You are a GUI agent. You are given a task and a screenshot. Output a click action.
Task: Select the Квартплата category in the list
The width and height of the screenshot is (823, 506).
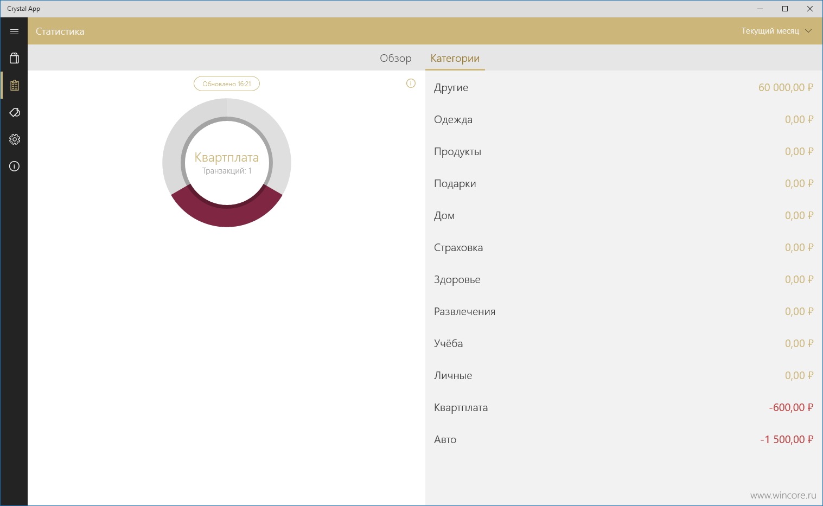point(624,407)
